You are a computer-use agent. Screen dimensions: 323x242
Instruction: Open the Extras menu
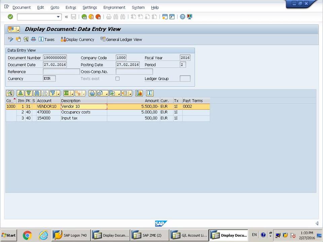(x=71, y=7)
